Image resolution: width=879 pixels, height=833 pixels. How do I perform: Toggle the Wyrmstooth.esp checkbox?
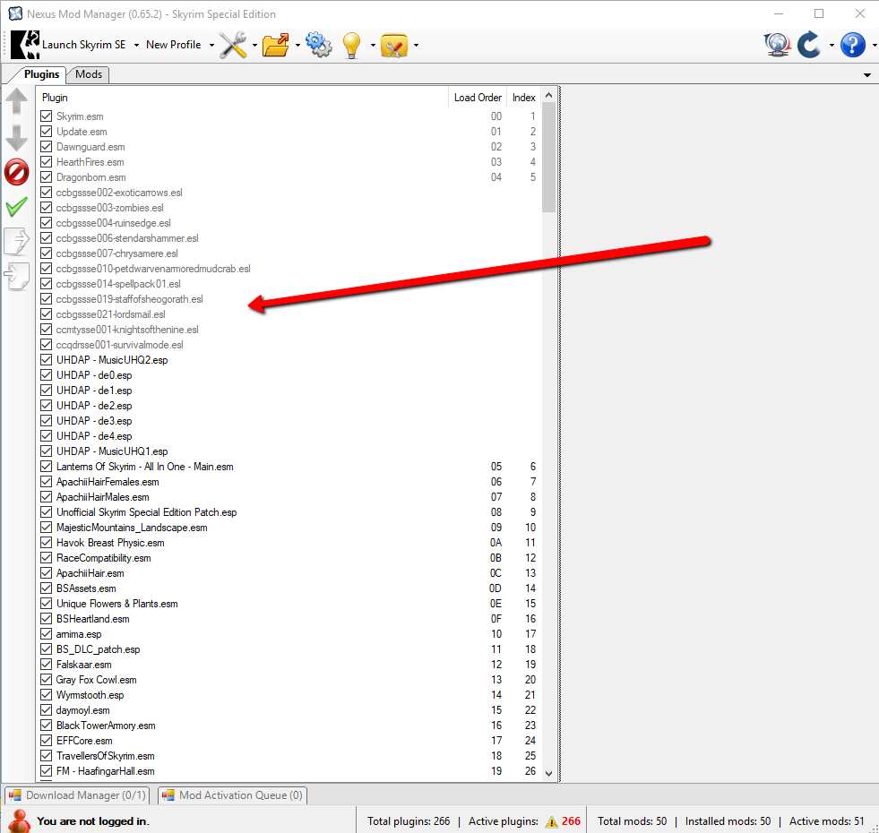pos(47,695)
